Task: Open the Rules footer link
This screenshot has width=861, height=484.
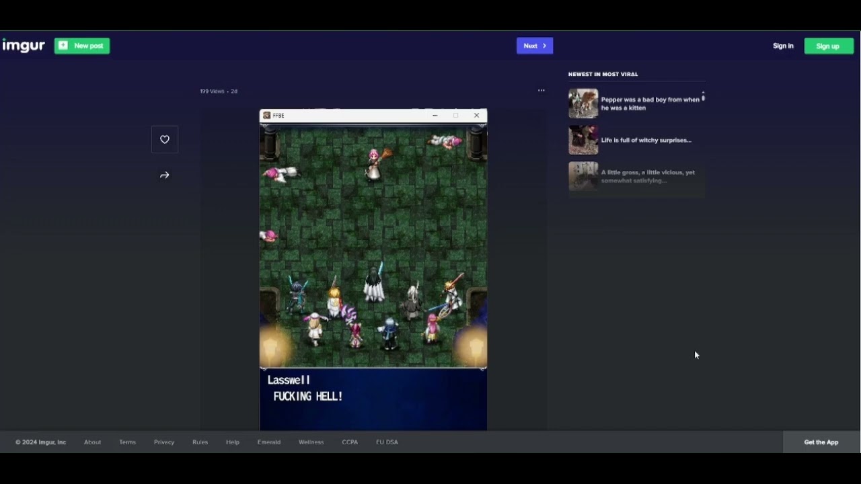Action: pyautogui.click(x=200, y=442)
